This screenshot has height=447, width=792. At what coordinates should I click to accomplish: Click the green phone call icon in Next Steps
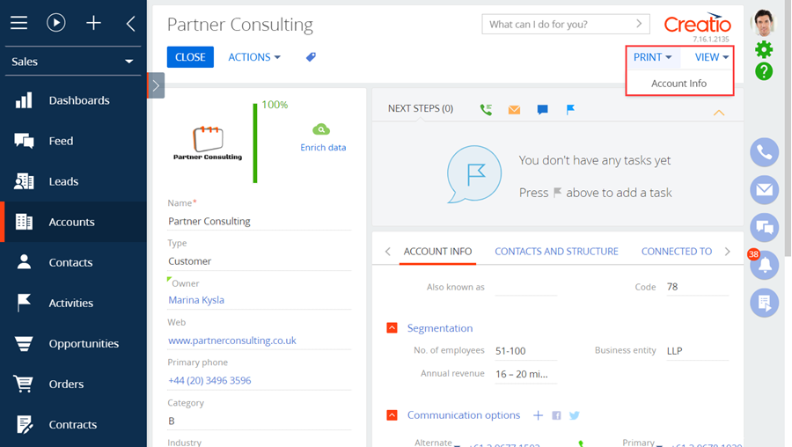(x=486, y=110)
